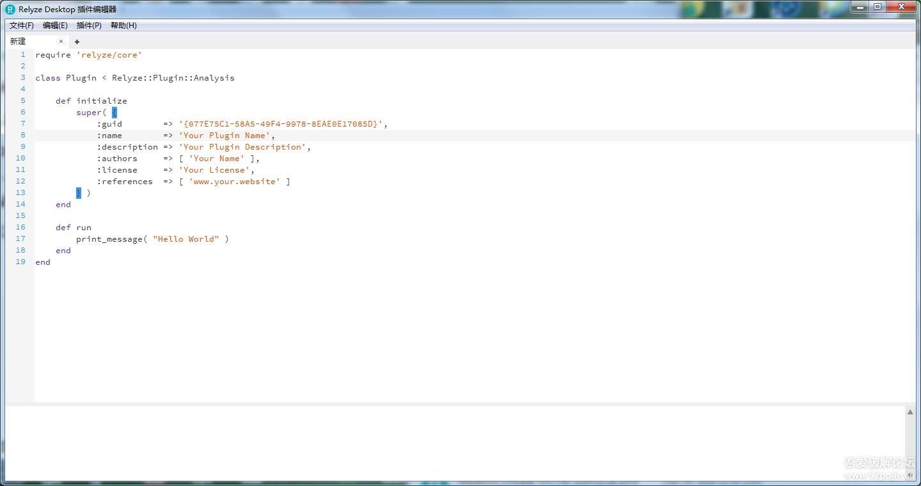Click the ':guid' symbol key
The width and height of the screenshot is (921, 486).
point(109,124)
